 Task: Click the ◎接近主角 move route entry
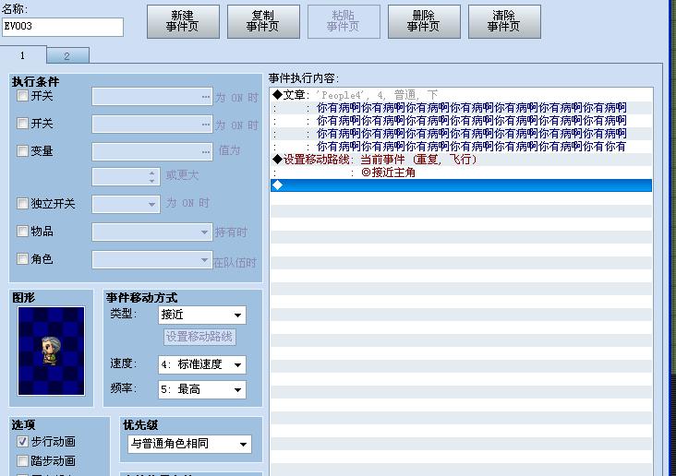tap(389, 173)
